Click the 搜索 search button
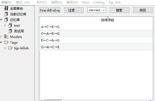This screenshot has height=101, width=155. 119,10
